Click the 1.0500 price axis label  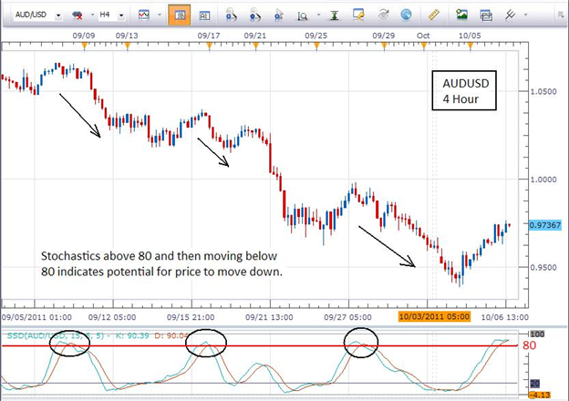tap(543, 91)
